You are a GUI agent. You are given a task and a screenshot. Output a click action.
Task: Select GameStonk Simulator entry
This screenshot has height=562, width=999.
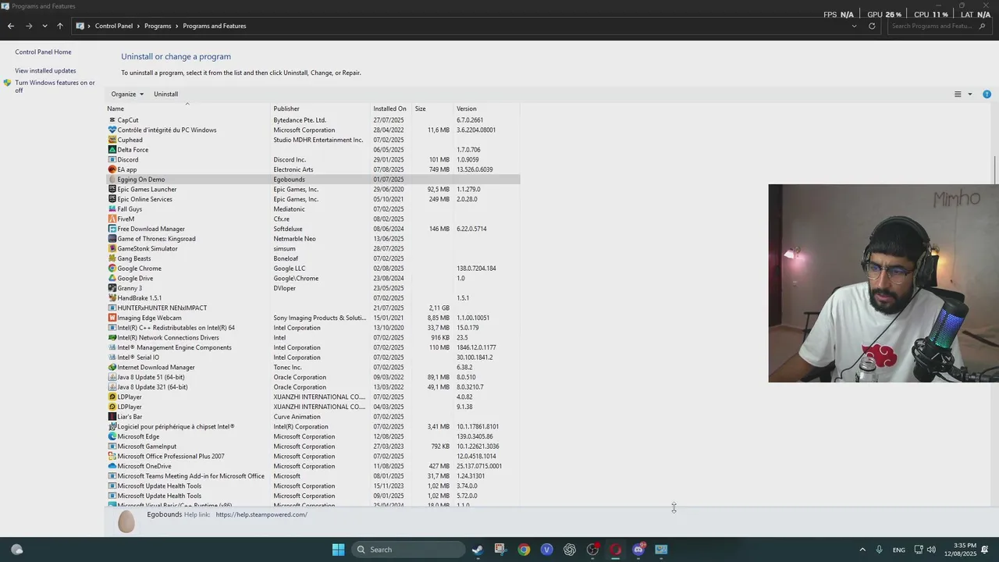pos(148,249)
